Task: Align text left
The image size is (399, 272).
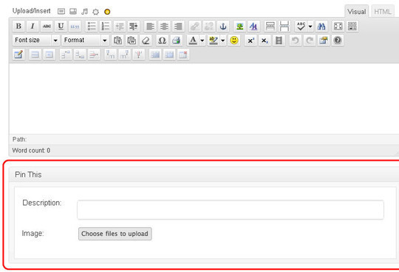Action: (x=150, y=26)
